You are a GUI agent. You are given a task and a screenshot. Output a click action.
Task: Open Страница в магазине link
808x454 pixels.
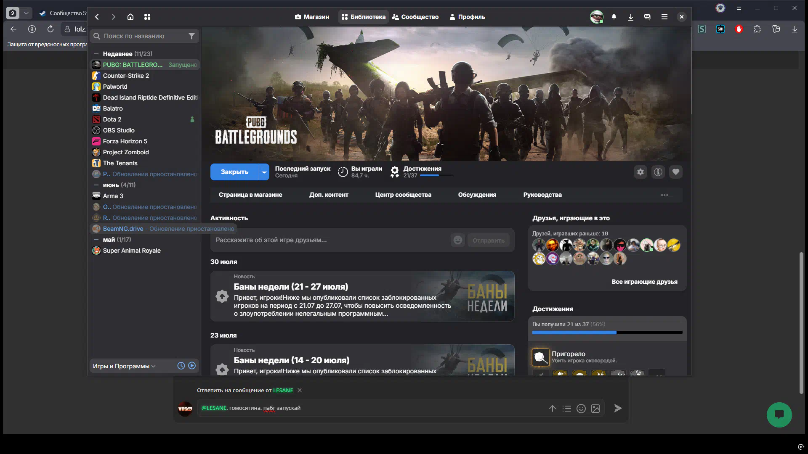coord(250,195)
